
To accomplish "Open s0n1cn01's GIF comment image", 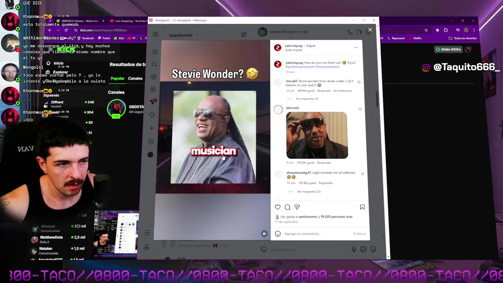I will (317, 135).
